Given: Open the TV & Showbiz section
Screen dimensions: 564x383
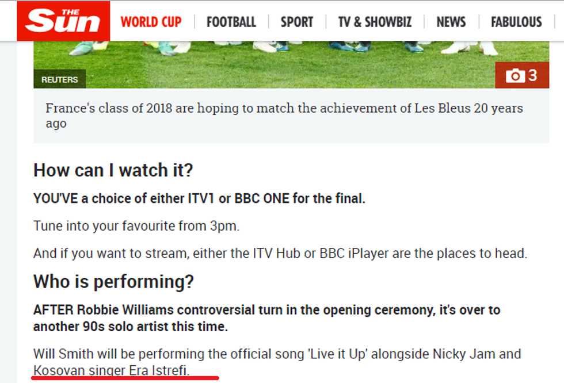Looking at the screenshot, I should (375, 22).
